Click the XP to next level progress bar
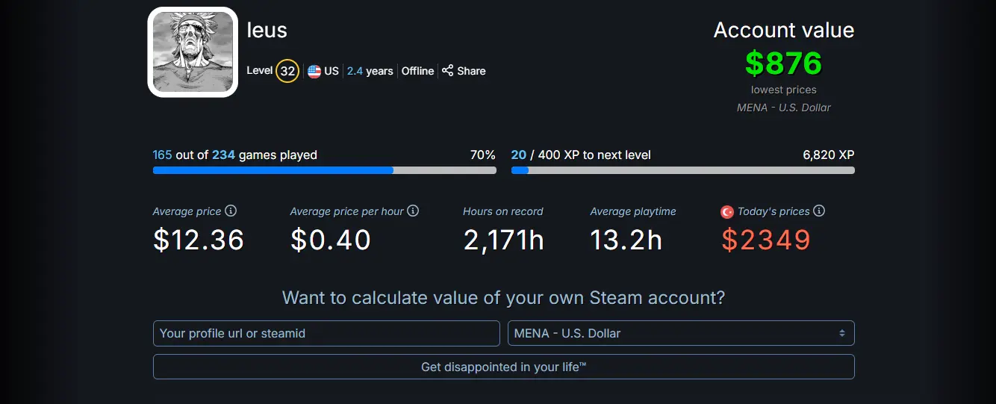Screen dimensions: 996x404 (683, 170)
